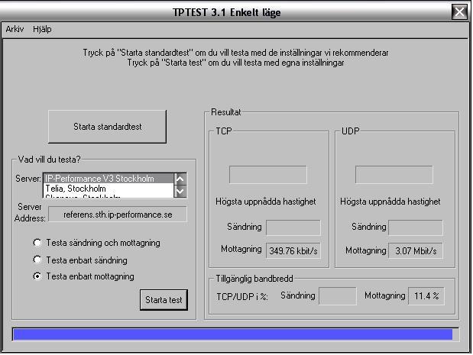Close the TPTEST window
The width and height of the screenshot is (473, 355).
click(x=459, y=12)
